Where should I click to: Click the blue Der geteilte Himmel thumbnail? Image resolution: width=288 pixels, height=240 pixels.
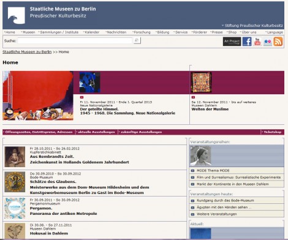click(x=89, y=82)
